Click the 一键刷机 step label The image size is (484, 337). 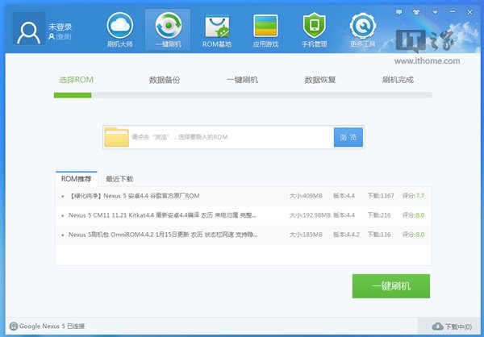(x=242, y=80)
